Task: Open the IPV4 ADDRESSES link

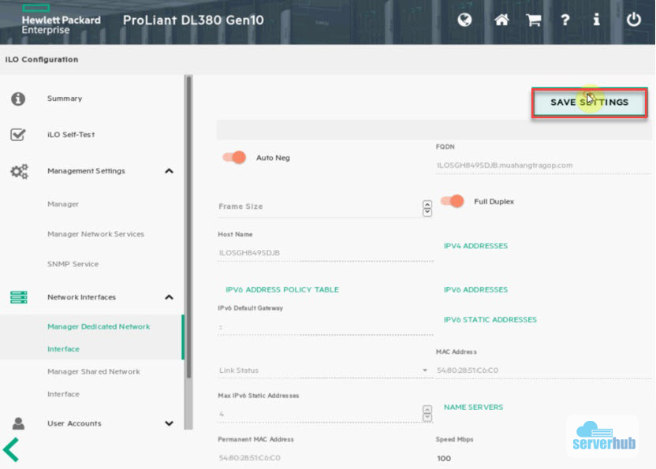Action: click(x=475, y=245)
